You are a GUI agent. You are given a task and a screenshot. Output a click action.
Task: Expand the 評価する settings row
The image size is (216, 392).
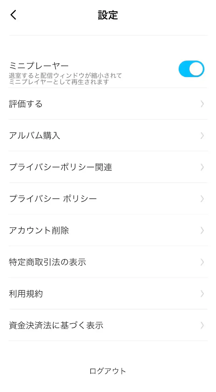click(x=108, y=104)
